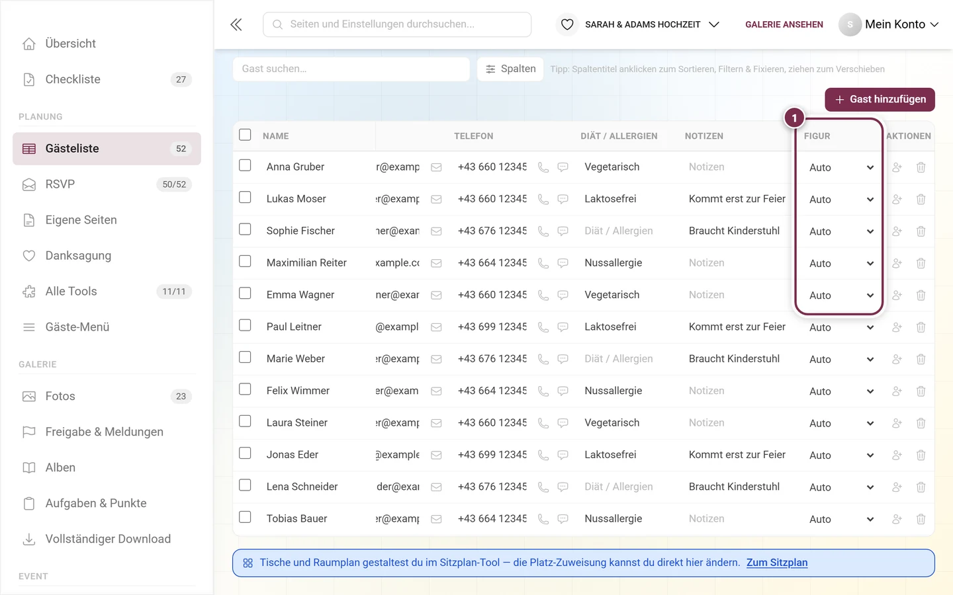Open the Fotos gallery section
Screen dimensions: 953x595
107,397
